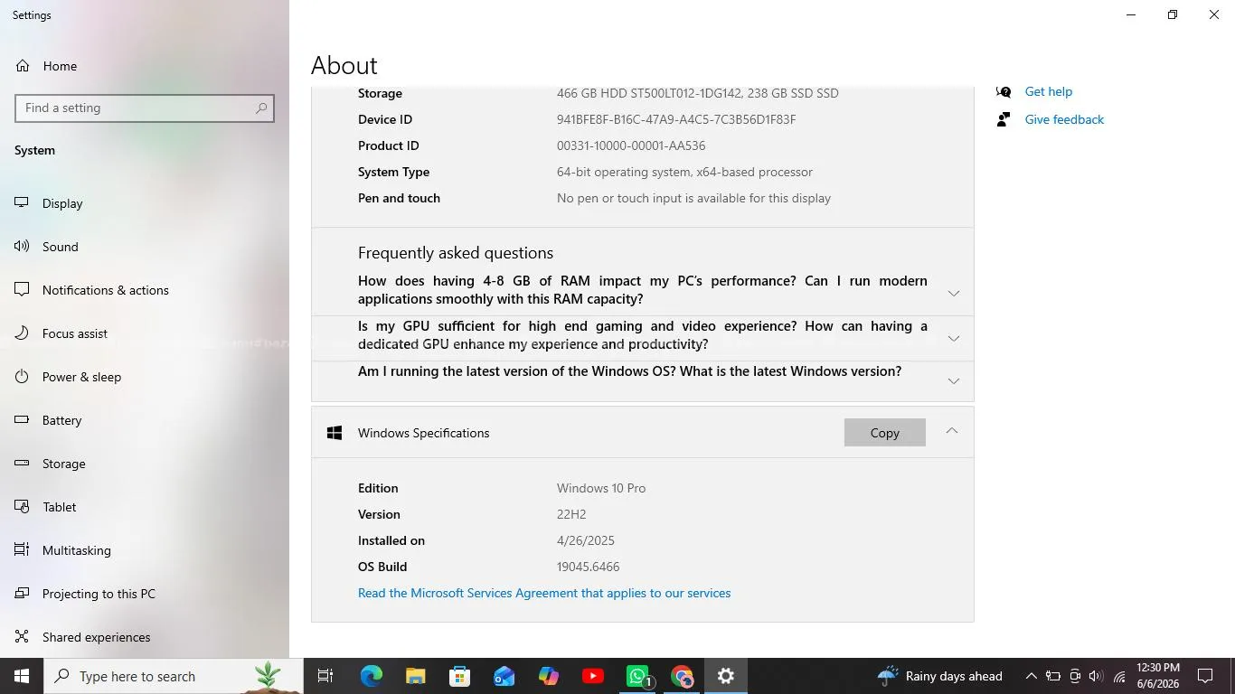This screenshot has width=1235, height=694.
Task: Click the taskbar search box
Action: pos(174,676)
